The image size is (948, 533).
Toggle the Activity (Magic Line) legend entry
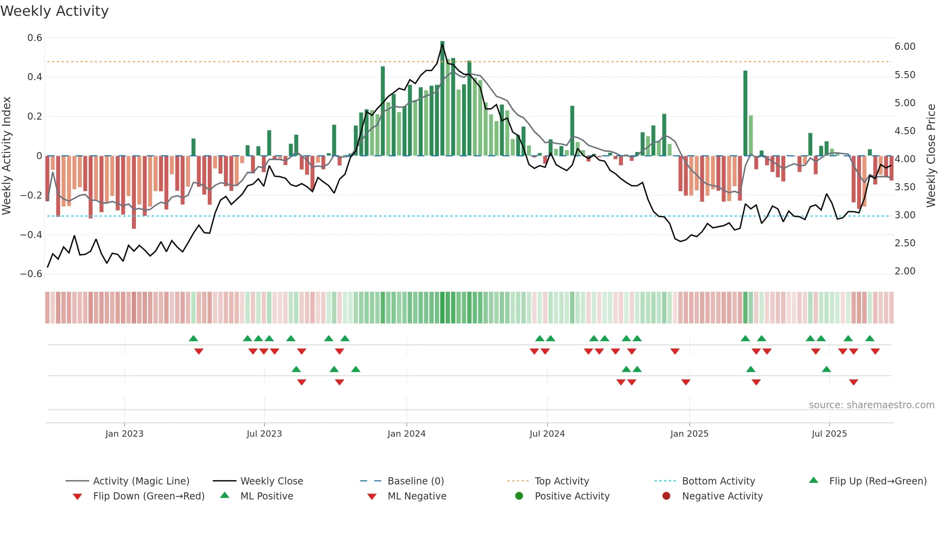tap(128, 481)
